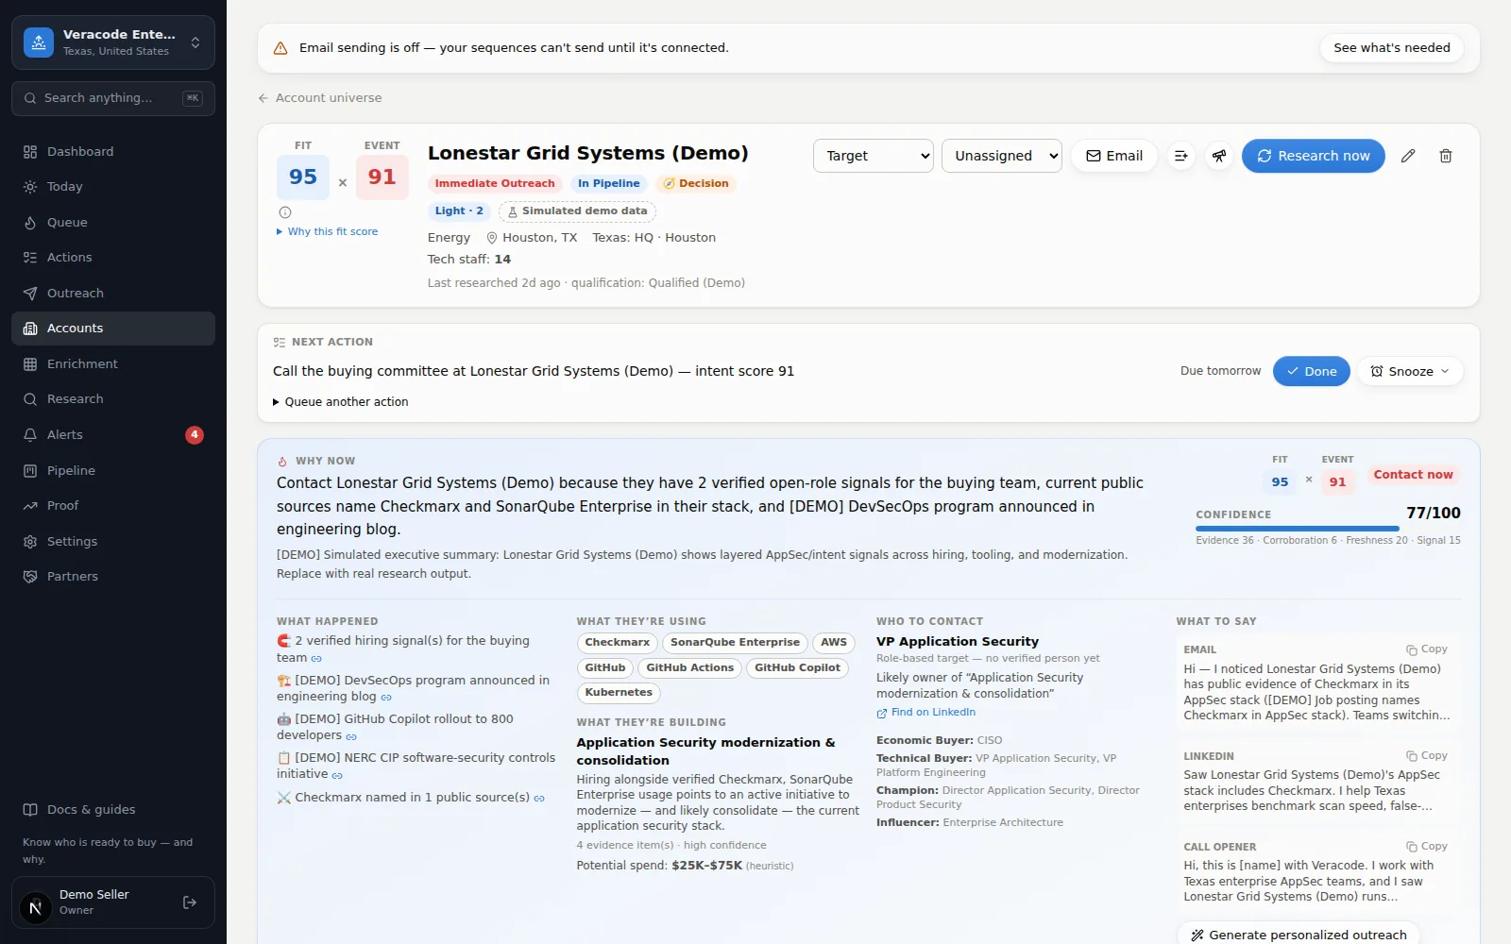Image resolution: width=1511 pixels, height=944 pixels.
Task: Open link icon after DevSecOps program item
Action: (386, 698)
